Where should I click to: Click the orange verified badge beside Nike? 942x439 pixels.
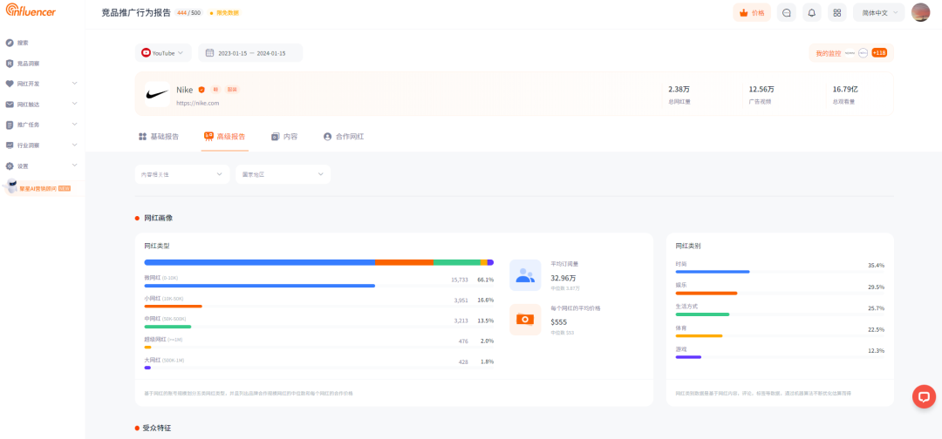[x=201, y=90]
